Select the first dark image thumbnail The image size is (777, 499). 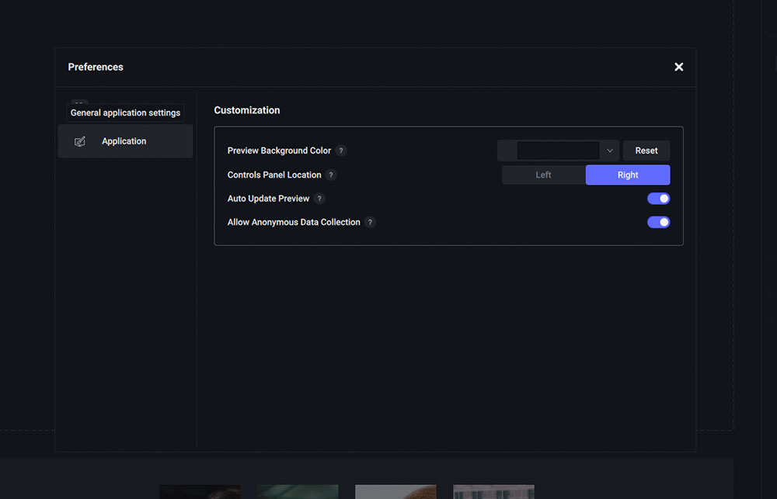click(x=200, y=491)
